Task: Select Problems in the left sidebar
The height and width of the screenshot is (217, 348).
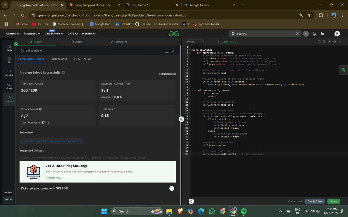Action: 9,99
